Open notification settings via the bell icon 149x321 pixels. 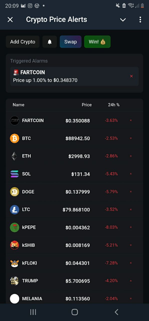49,42
